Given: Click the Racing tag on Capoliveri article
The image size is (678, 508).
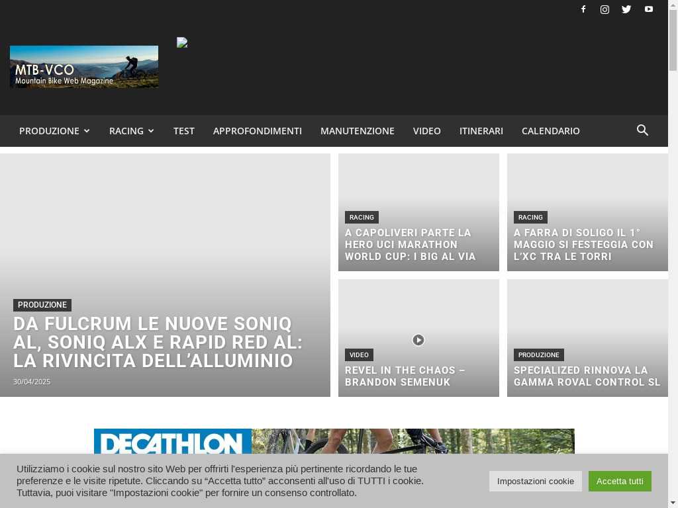Looking at the screenshot, I should click(x=362, y=217).
